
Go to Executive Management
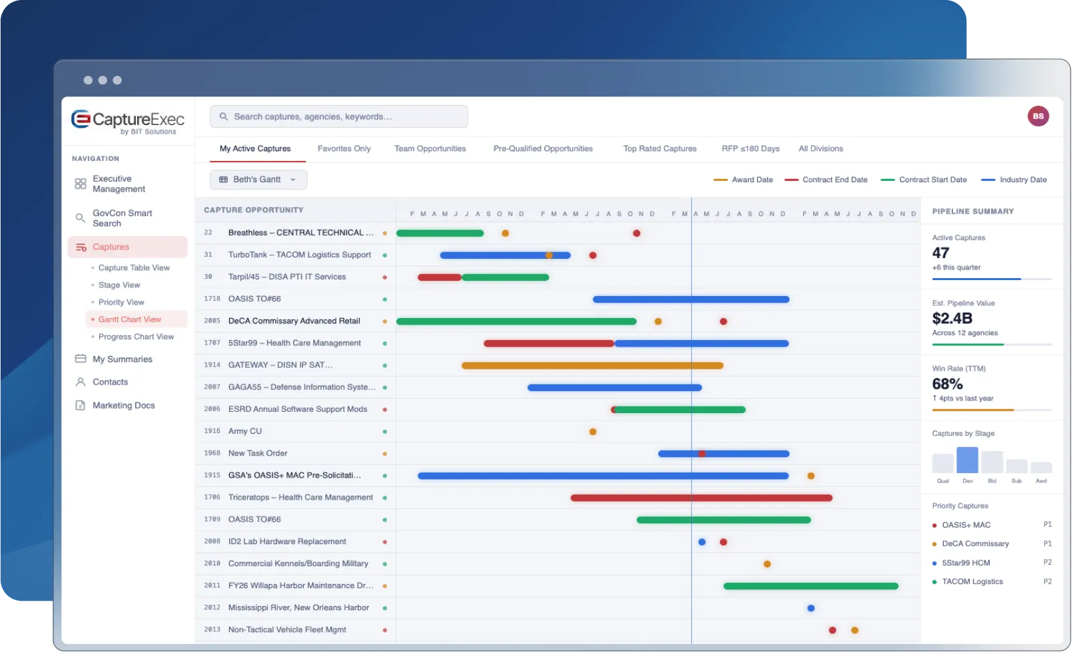[x=119, y=184]
